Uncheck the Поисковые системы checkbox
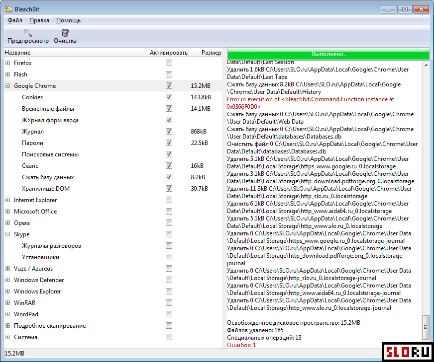Screen dimensions: 434x362 [x=169, y=154]
